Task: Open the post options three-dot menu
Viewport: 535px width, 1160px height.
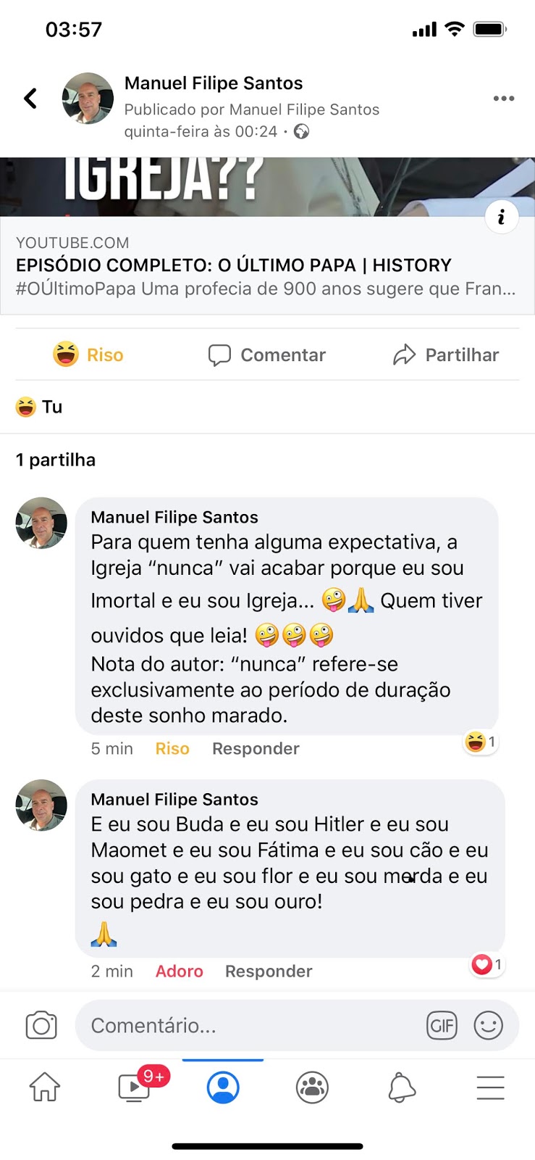Action: pyautogui.click(x=503, y=99)
